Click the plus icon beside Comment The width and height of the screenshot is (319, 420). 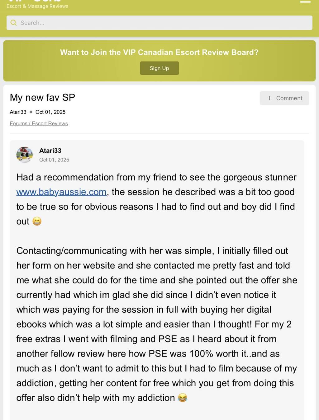pyautogui.click(x=269, y=98)
